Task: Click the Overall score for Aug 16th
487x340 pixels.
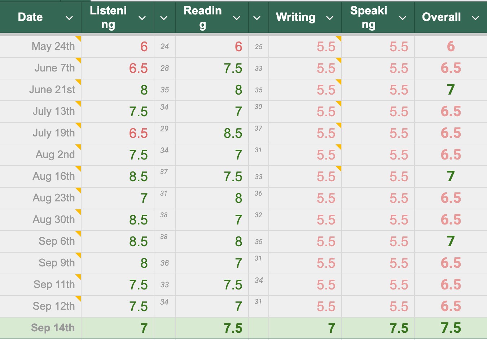Action: (x=450, y=176)
